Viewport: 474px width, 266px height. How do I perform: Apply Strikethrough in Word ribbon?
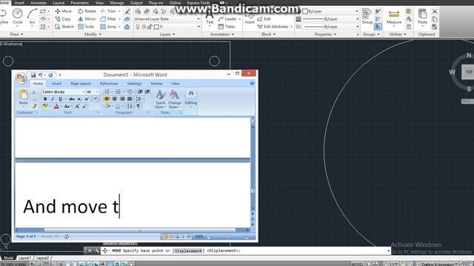click(72, 99)
